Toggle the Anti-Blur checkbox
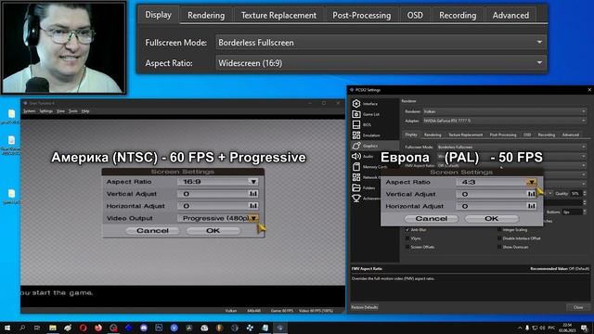 click(407, 230)
